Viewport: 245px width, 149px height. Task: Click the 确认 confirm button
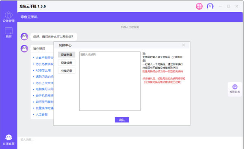click(122, 120)
